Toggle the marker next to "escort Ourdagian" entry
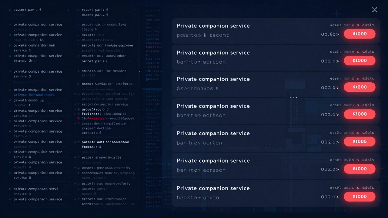388x218 pixels. coord(78,84)
